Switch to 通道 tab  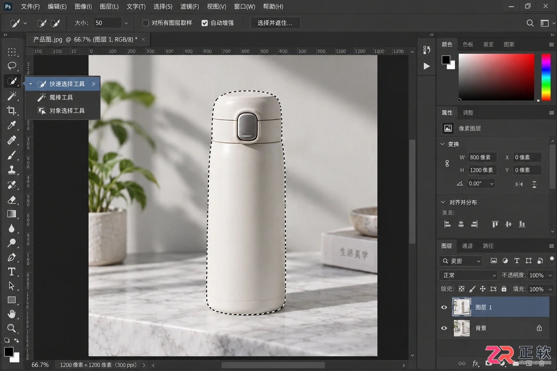point(467,246)
